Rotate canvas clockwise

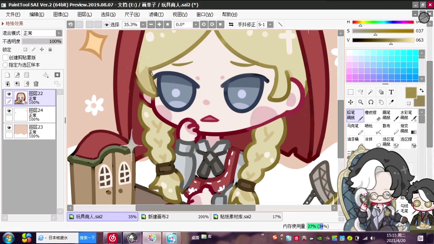(212, 24)
